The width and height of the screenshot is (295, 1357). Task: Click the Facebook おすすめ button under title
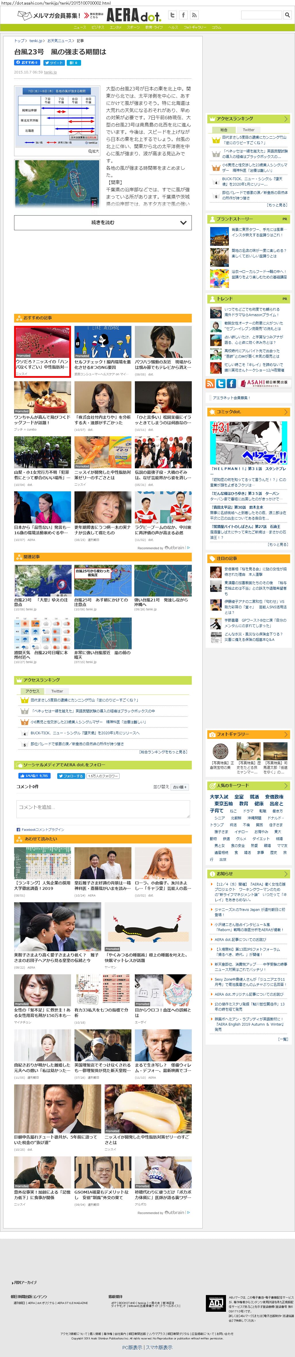(x=27, y=63)
